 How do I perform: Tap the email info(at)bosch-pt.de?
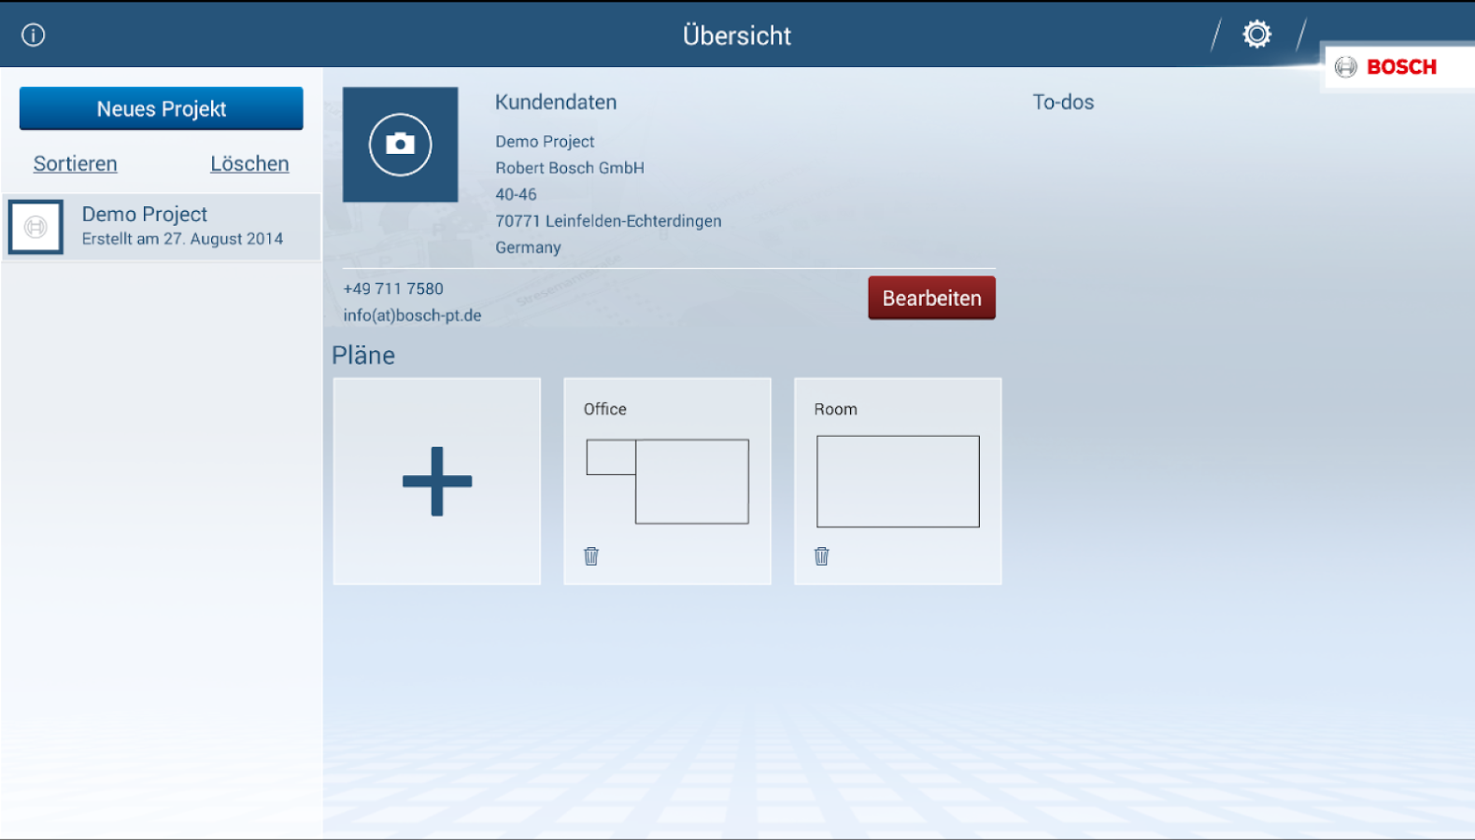412,315
